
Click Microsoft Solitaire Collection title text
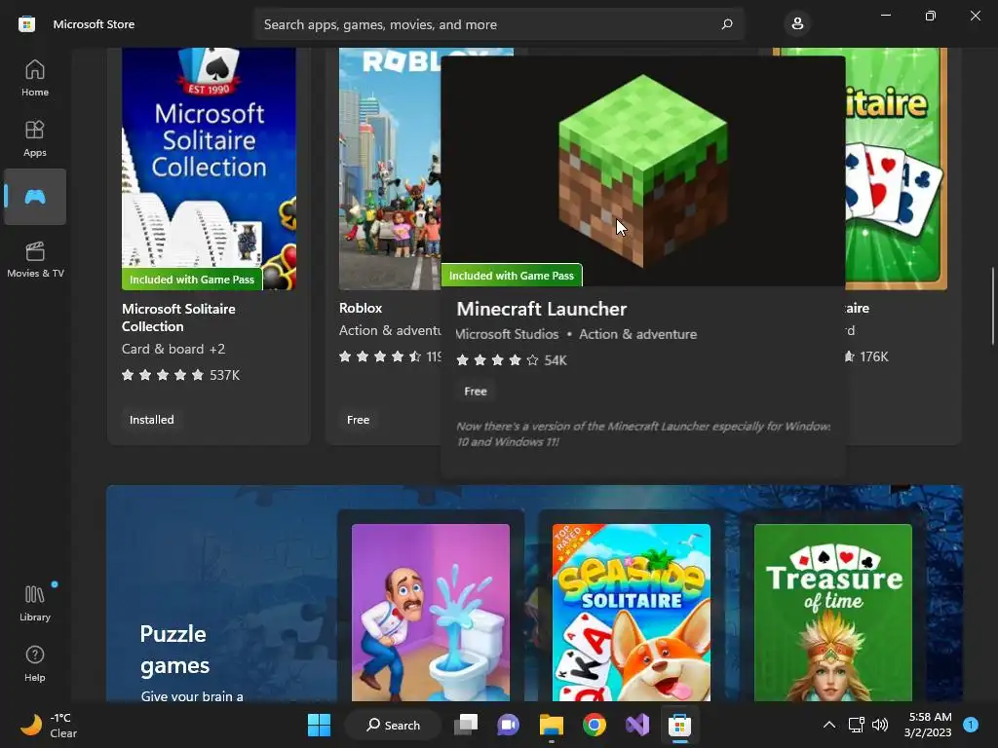[179, 318]
